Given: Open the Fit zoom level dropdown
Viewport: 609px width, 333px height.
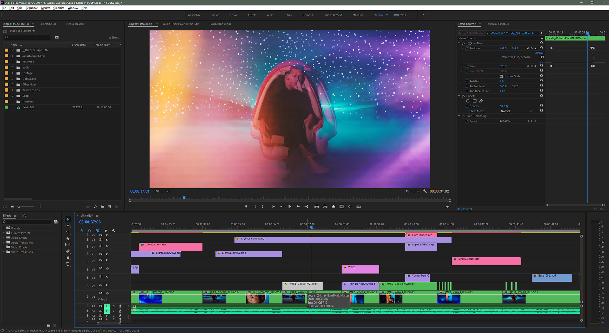Looking at the screenshot, I should pos(162,191).
